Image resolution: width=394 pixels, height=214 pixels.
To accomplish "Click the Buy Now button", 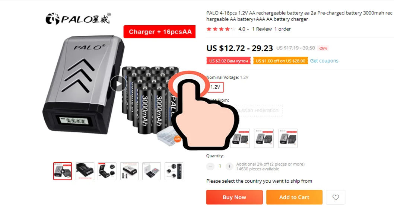I will [x=235, y=197].
